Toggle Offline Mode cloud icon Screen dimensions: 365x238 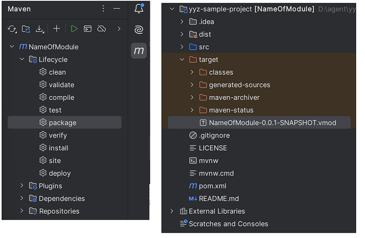pos(102,29)
